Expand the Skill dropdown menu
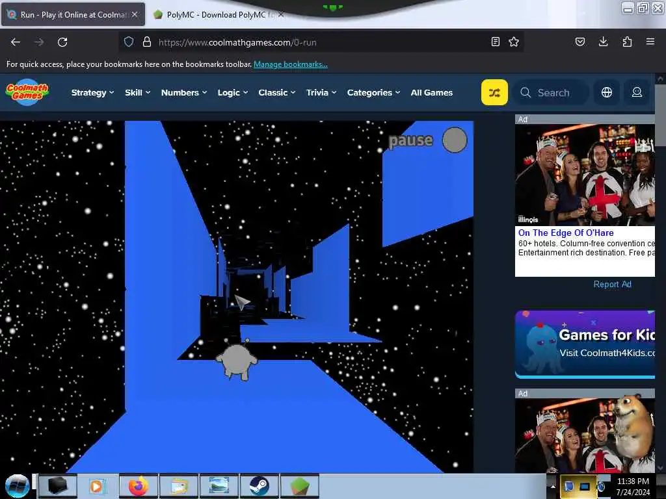This screenshot has height=499, width=666. point(138,92)
